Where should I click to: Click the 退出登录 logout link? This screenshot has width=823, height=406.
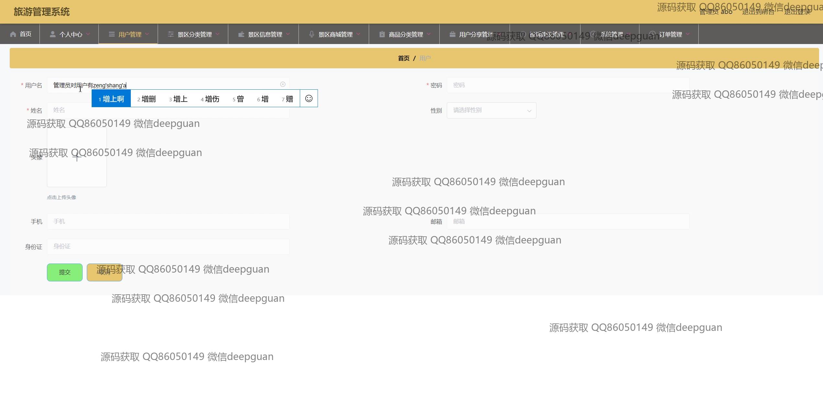click(797, 12)
